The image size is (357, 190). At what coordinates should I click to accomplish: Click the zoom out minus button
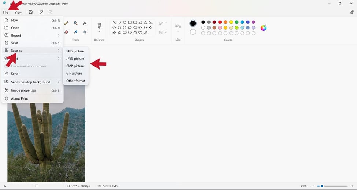(313, 186)
